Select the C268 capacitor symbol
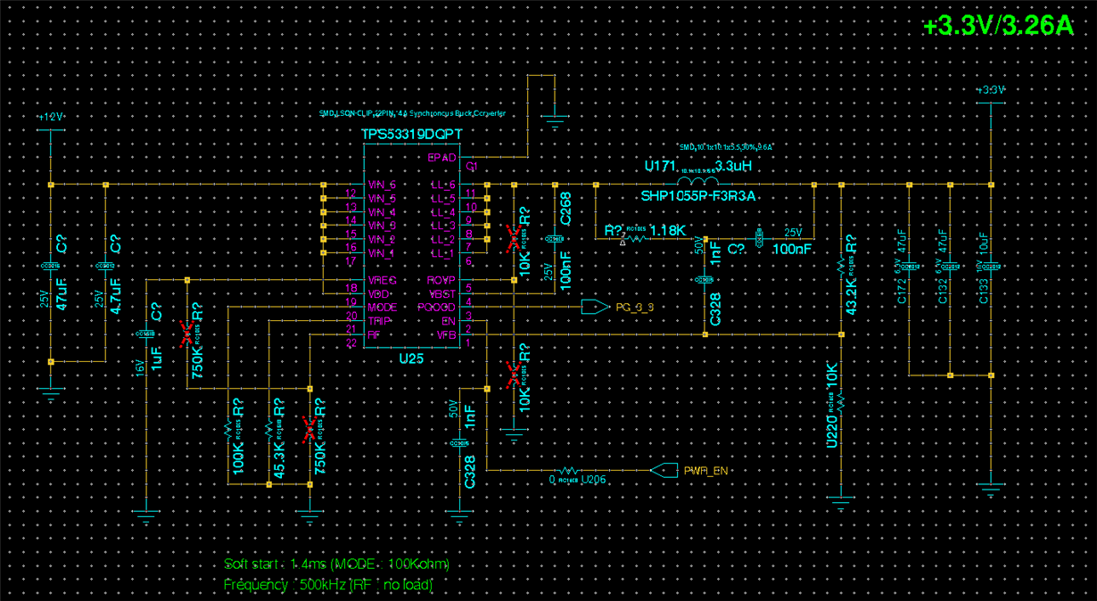Screen dimensions: 1097x601 click(x=555, y=239)
